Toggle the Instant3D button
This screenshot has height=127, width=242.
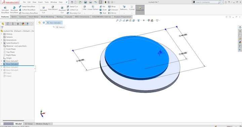coord(140,10)
